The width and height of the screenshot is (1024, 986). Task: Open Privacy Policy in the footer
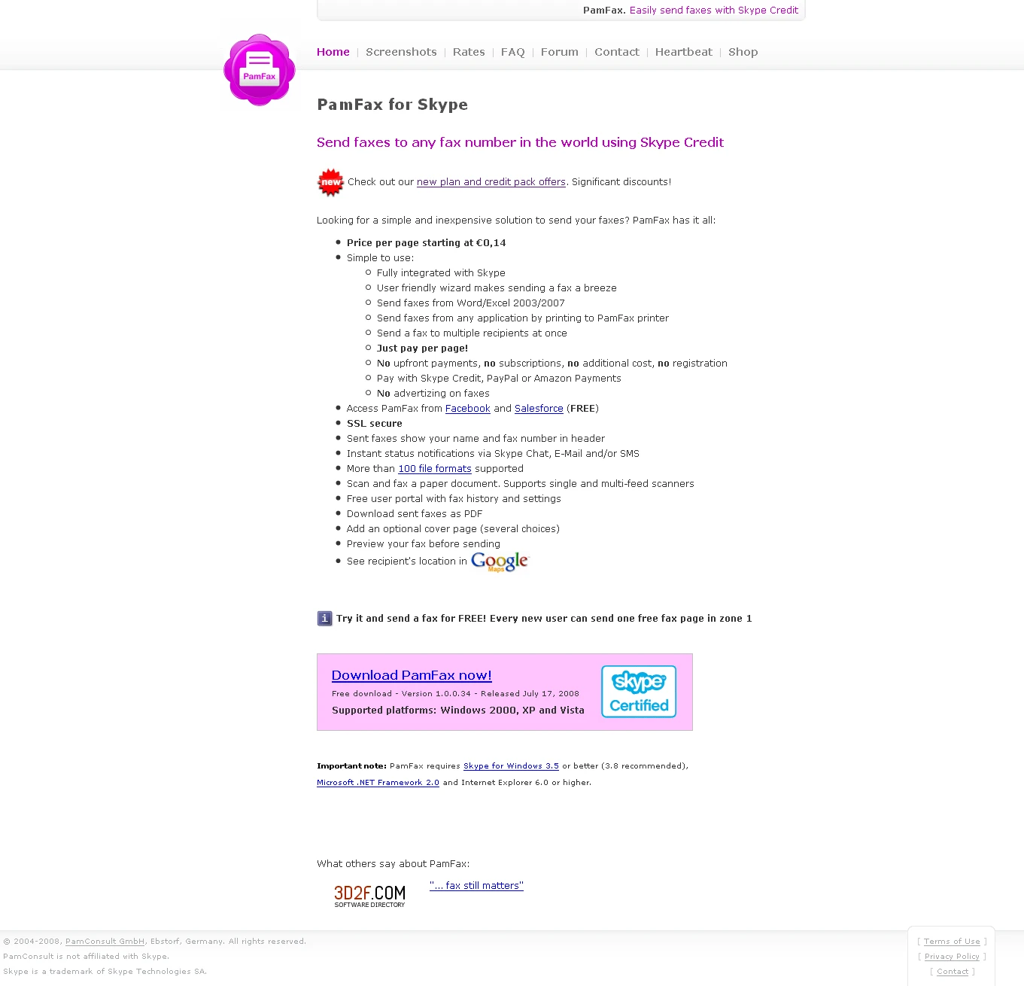[x=952, y=957]
